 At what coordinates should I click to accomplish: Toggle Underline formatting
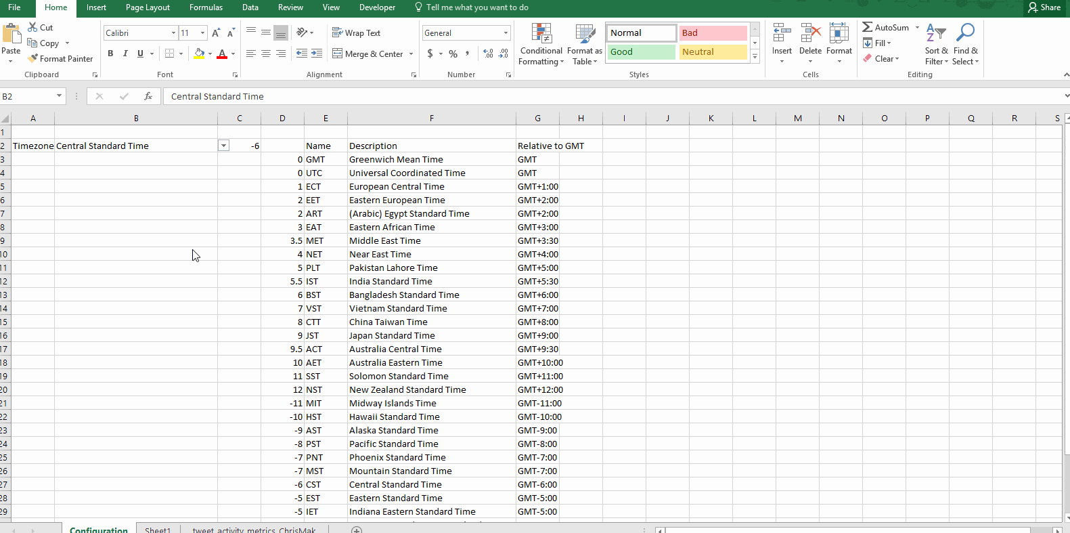tap(140, 54)
